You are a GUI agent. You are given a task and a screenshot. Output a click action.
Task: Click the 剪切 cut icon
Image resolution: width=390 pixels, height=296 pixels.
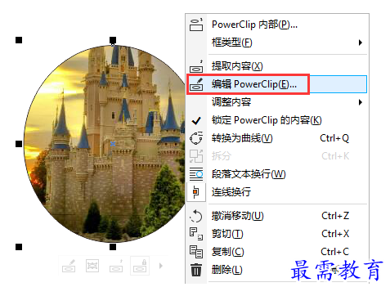(x=196, y=234)
